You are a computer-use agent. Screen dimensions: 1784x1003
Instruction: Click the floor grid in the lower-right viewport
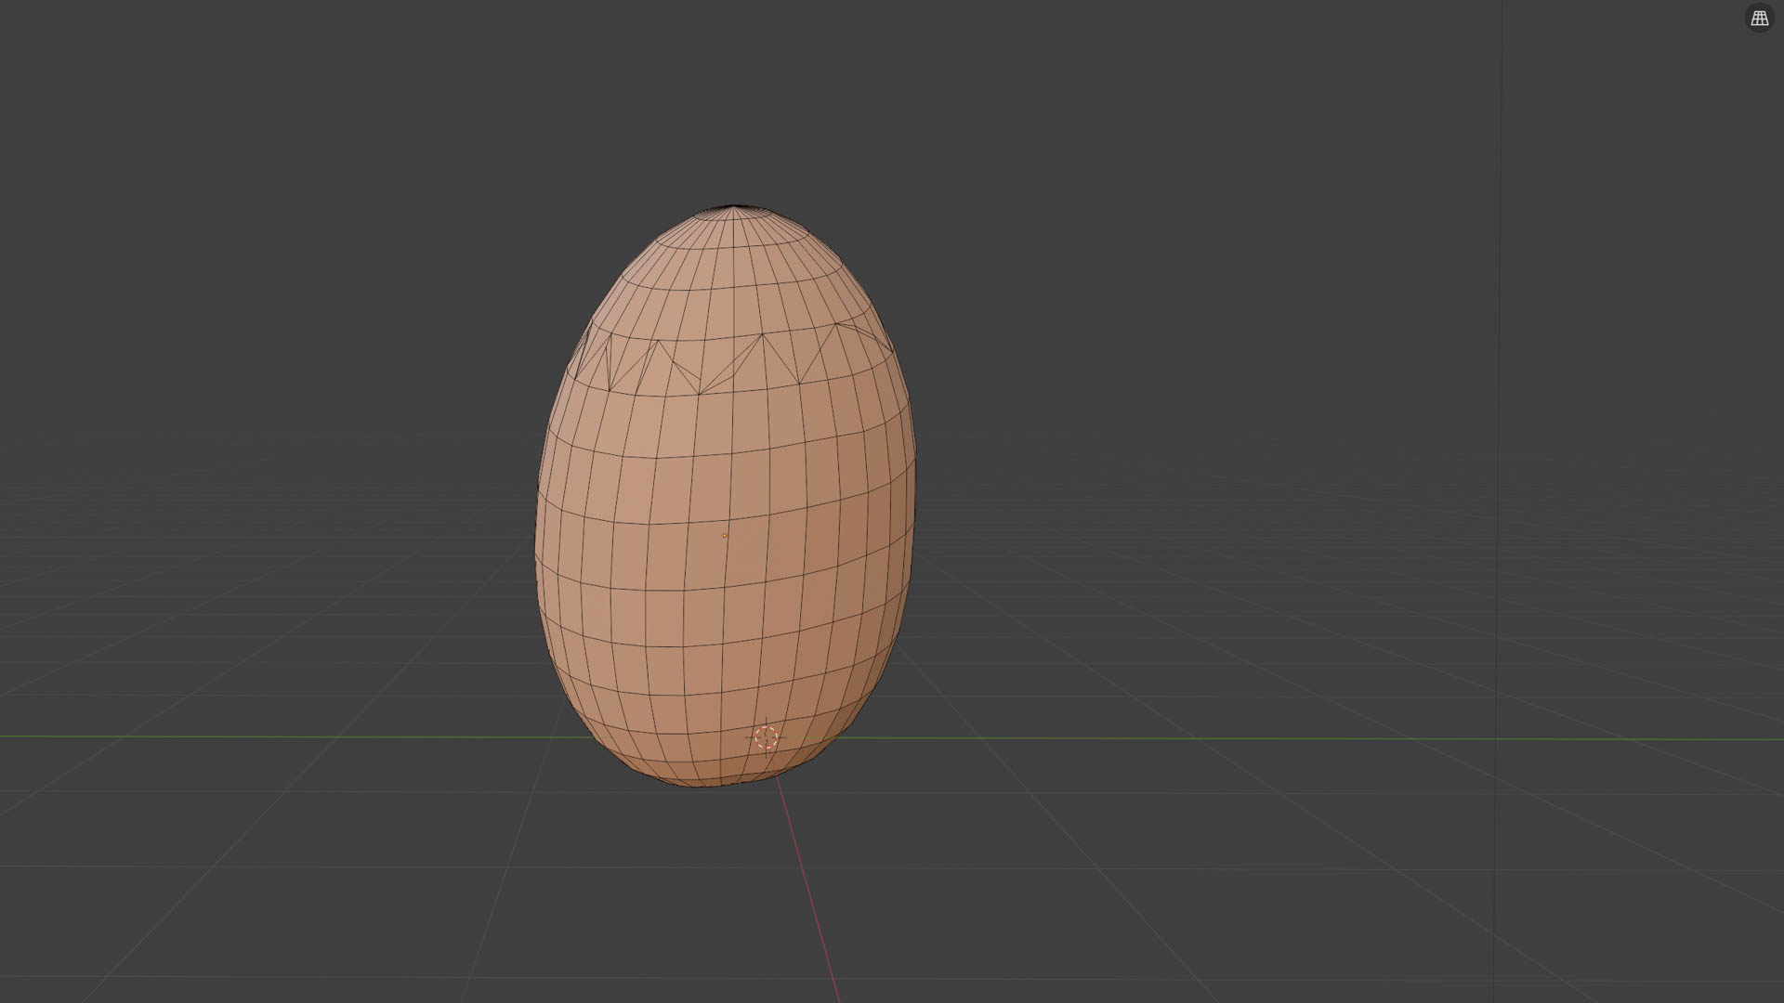(x=1394, y=882)
